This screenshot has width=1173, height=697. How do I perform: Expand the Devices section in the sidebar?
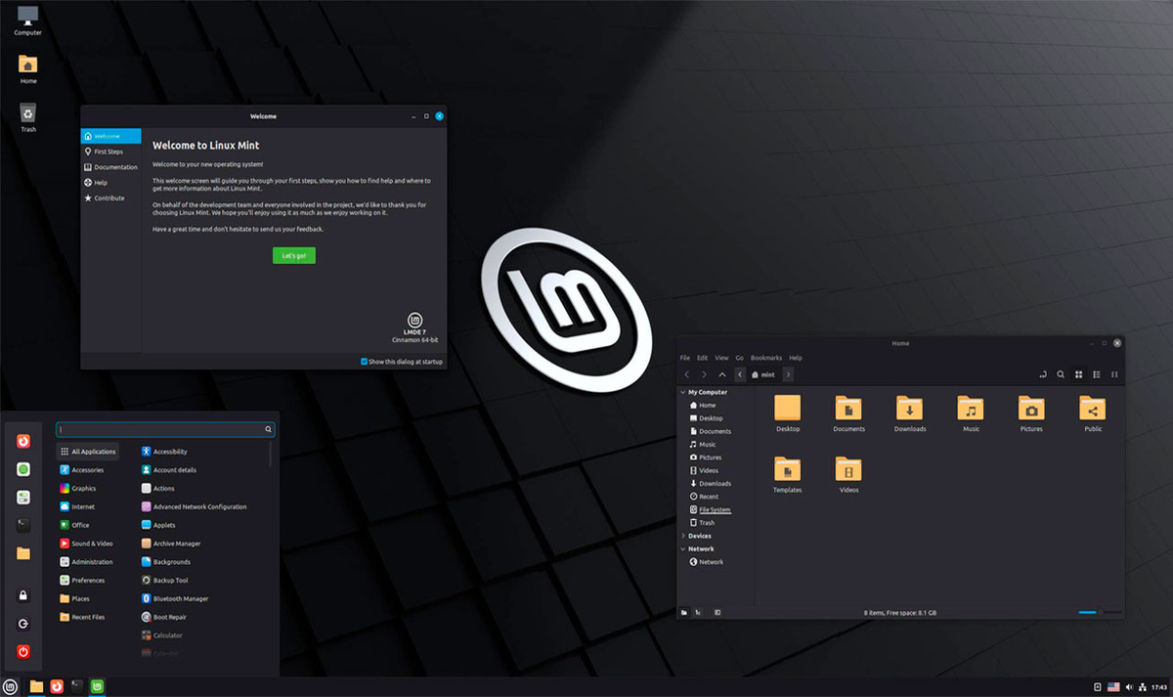coord(682,536)
